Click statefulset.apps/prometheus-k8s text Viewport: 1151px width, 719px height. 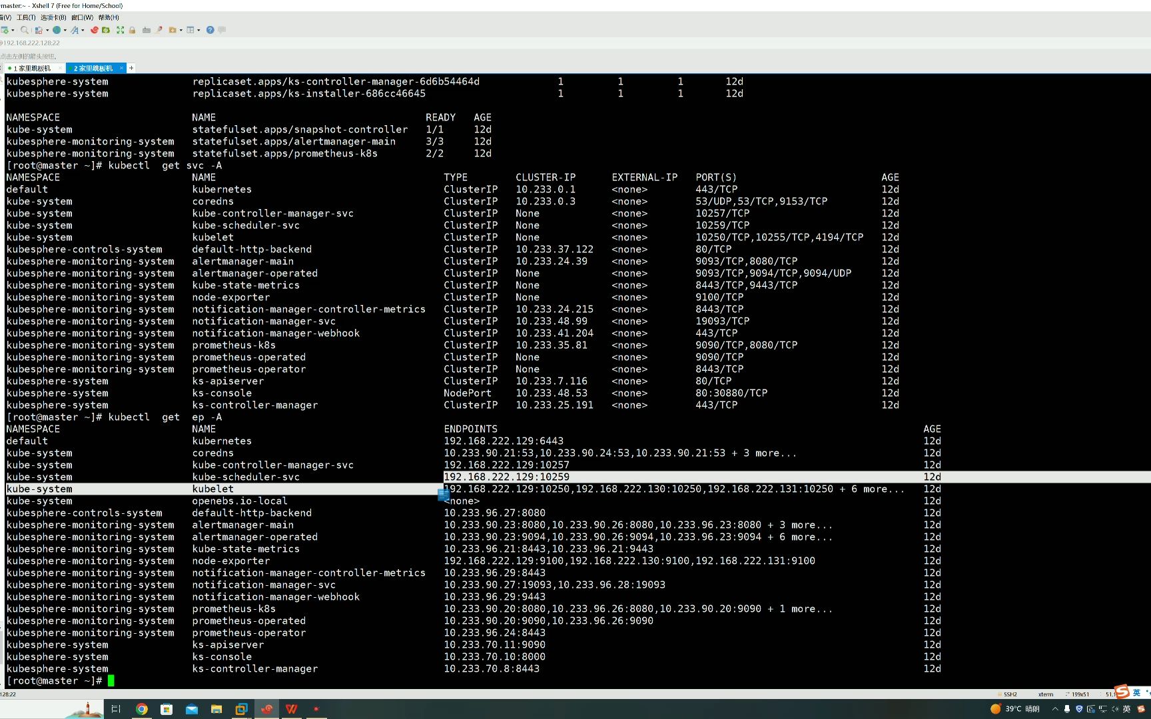point(285,153)
